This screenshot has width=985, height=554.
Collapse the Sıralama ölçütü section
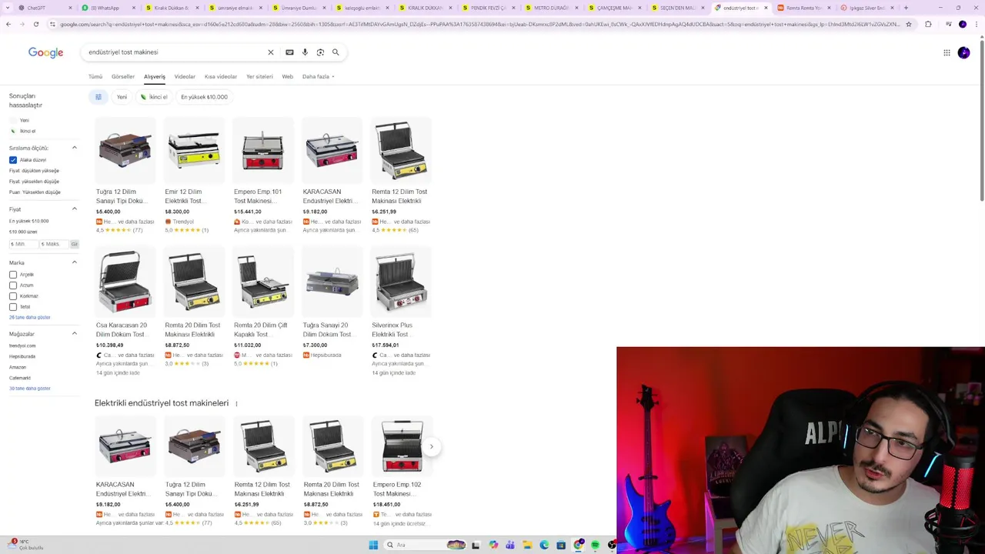coord(75,148)
